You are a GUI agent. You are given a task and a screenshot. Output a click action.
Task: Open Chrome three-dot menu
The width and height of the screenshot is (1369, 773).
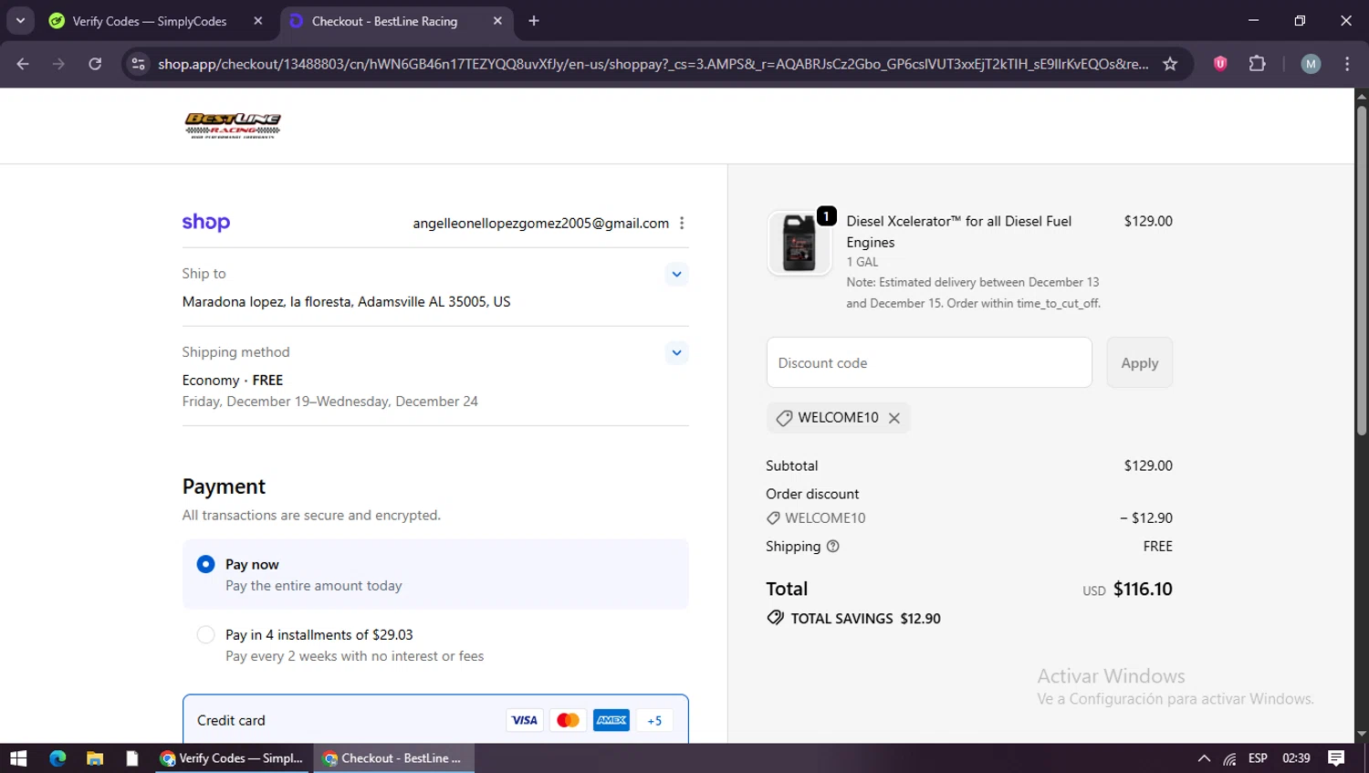pos(1347,64)
